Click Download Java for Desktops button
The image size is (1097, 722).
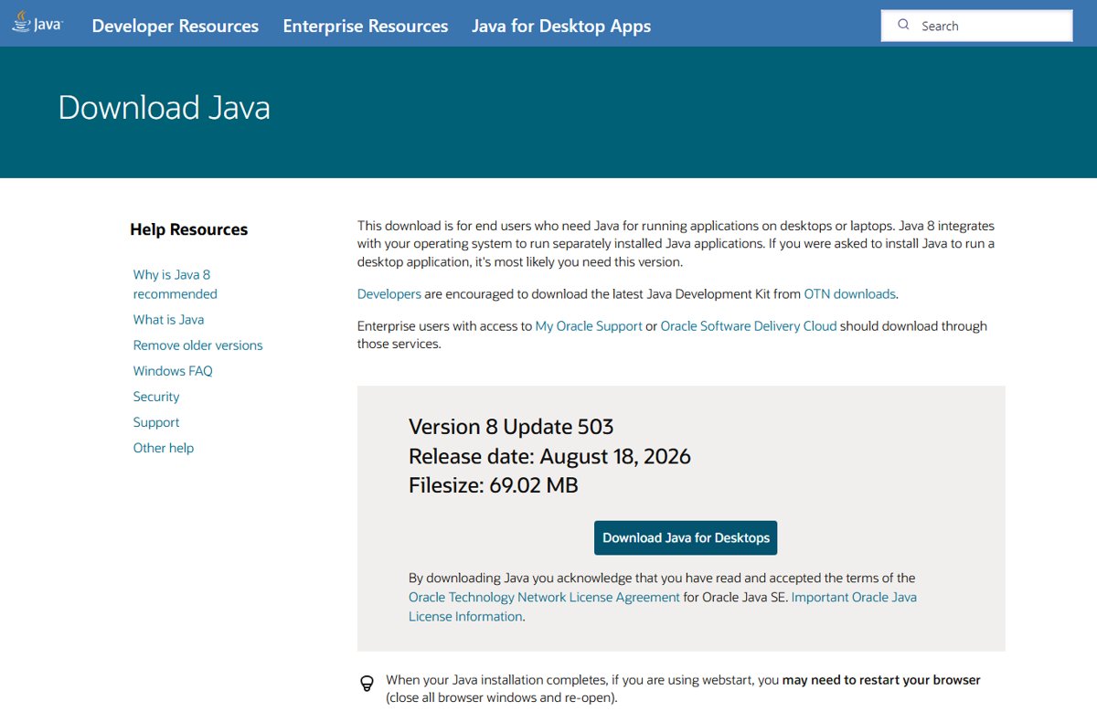pyautogui.click(x=686, y=537)
